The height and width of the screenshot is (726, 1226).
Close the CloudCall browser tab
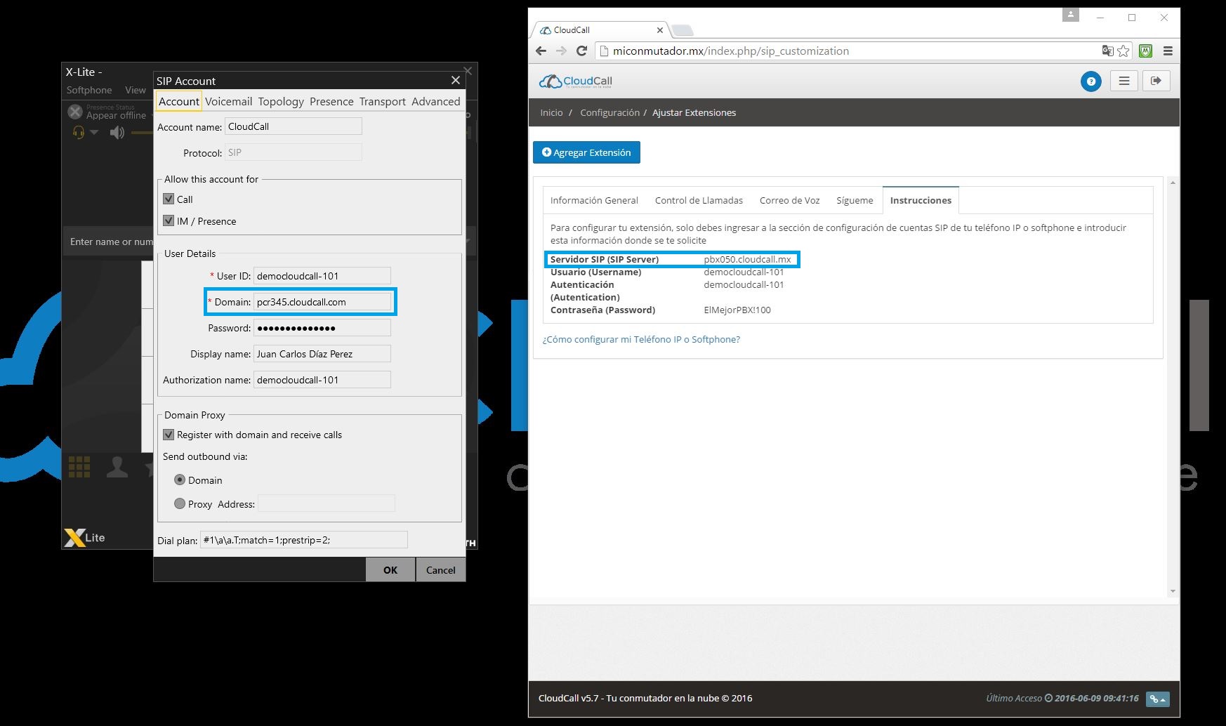[659, 30]
